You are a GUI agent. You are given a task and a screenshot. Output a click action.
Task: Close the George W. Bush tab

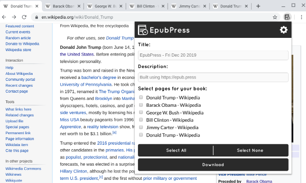pos(121,6)
